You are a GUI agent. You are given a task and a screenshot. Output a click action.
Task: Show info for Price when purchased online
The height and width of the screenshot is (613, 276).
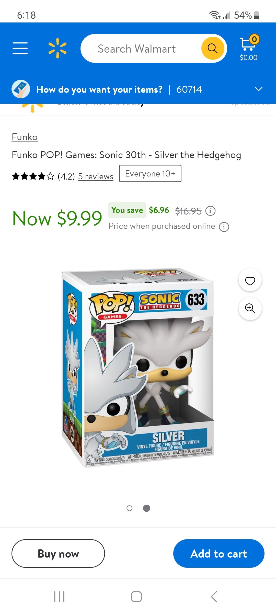click(224, 227)
